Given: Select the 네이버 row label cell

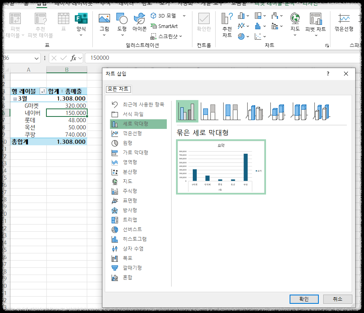Looking at the screenshot, I should click(28, 113).
